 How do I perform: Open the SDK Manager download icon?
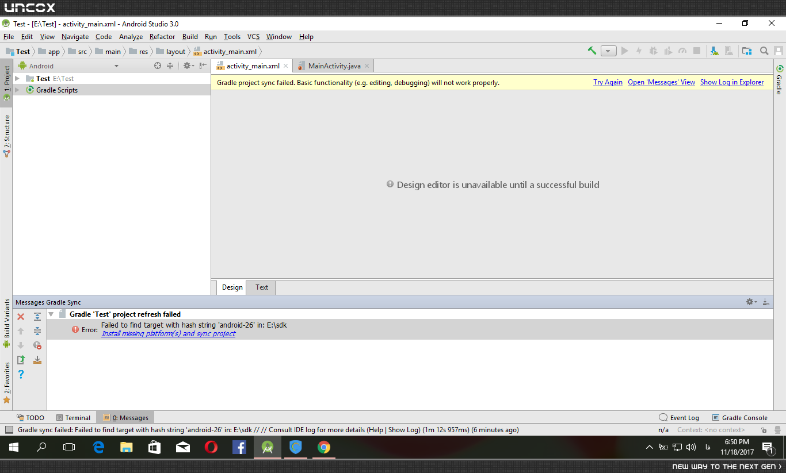click(x=714, y=51)
